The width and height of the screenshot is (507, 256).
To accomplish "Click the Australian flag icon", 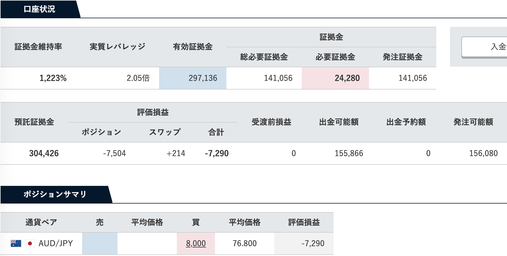I will click(16, 243).
